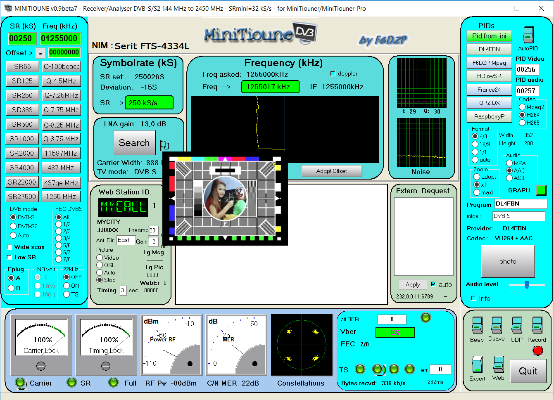This screenshot has height=400, width=554.
Task: Click the Adapt Offset button
Action: [x=332, y=171]
